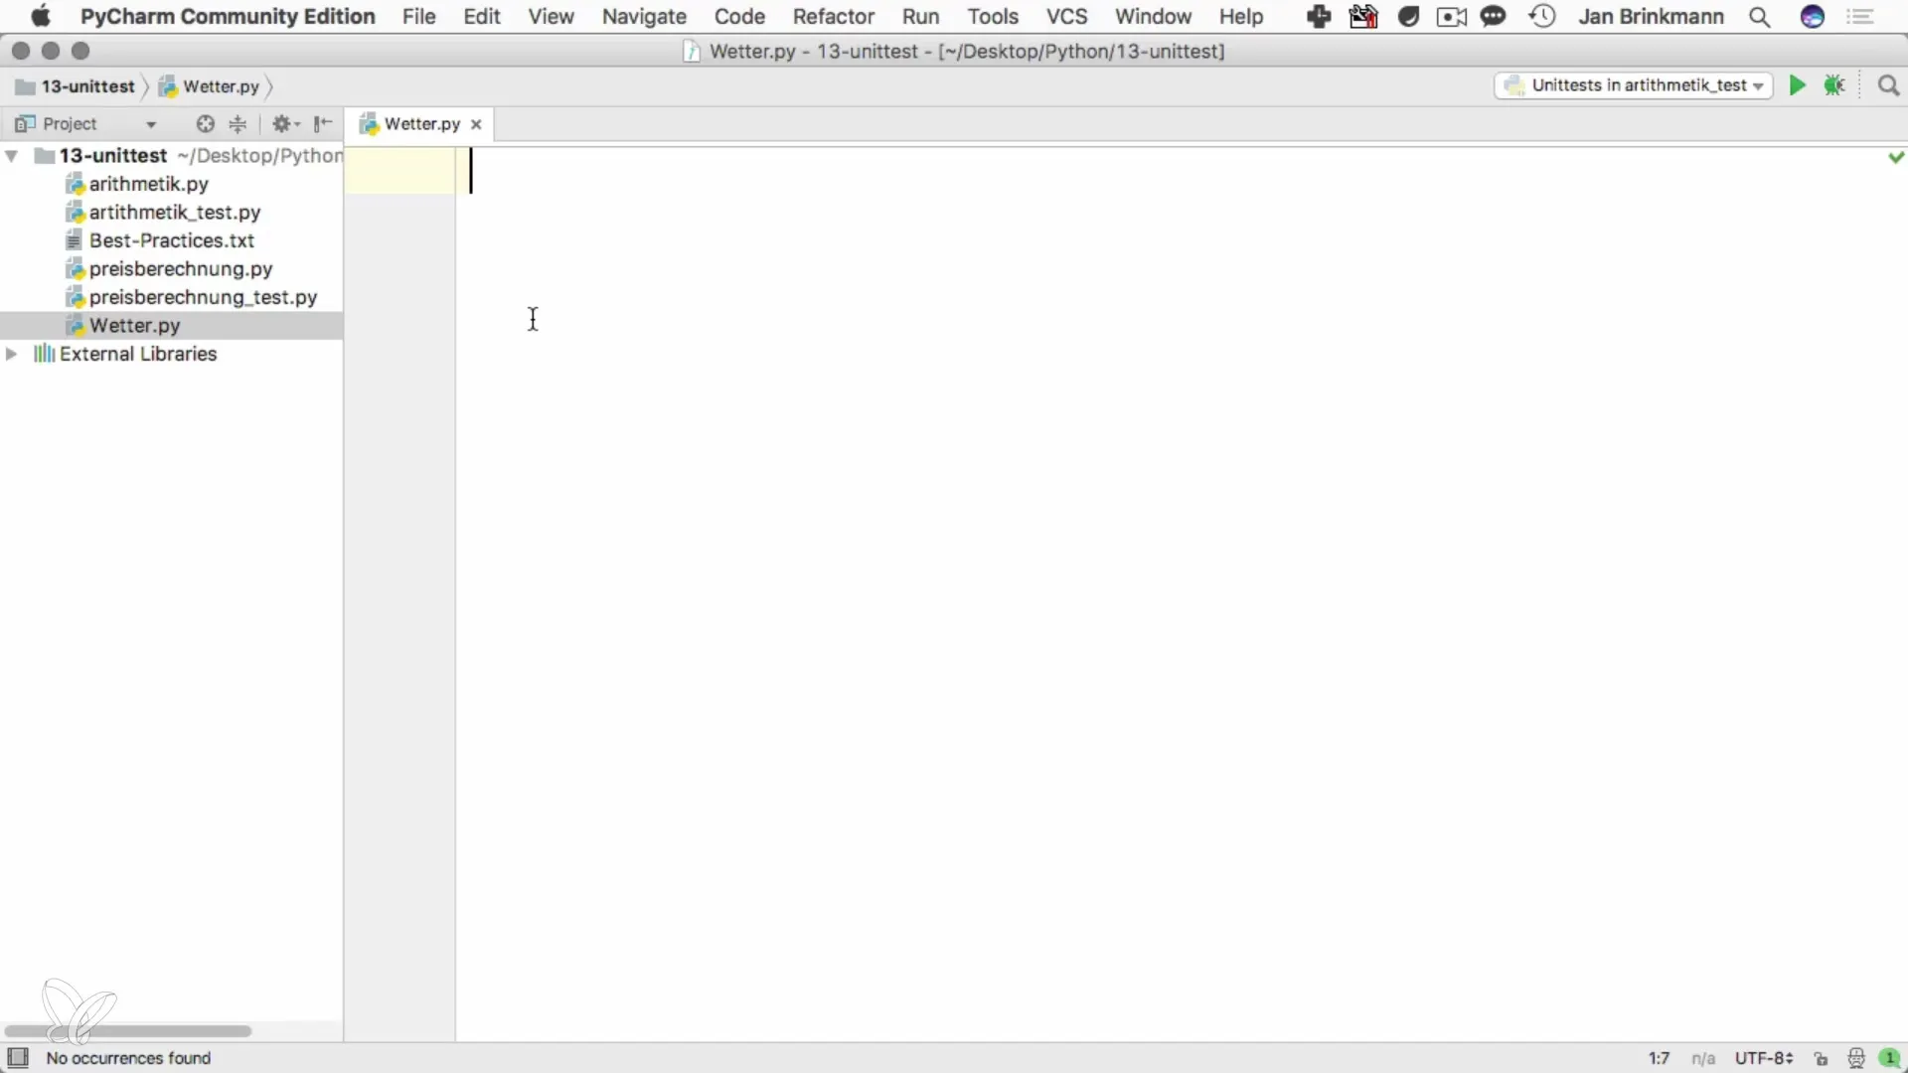Open Project view selector dropdown
The height and width of the screenshot is (1073, 1908).
pyautogui.click(x=151, y=124)
